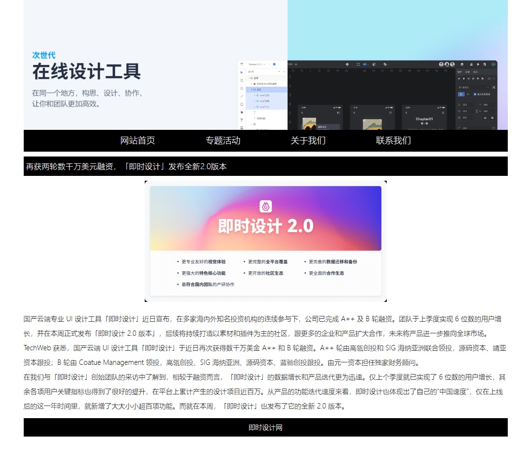Image resolution: width=531 pixels, height=454 pixels.
Task: Click the collaborator avatars in editor header
Action: tap(446, 64)
